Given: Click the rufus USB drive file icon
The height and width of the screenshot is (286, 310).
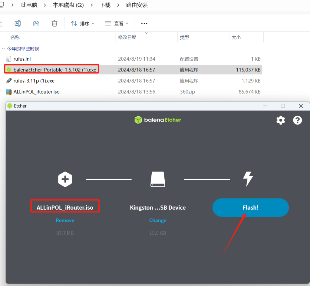Looking at the screenshot, I should point(9,81).
